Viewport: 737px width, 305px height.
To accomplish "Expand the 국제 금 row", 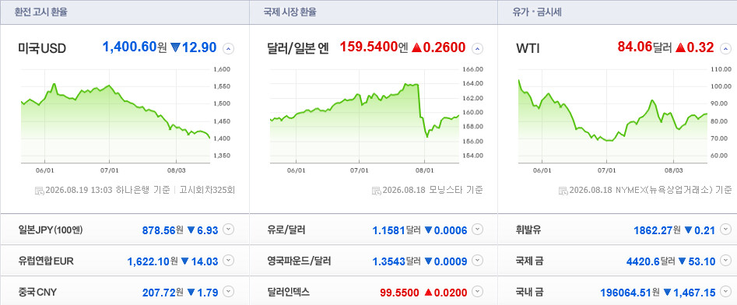I will click(x=726, y=261).
